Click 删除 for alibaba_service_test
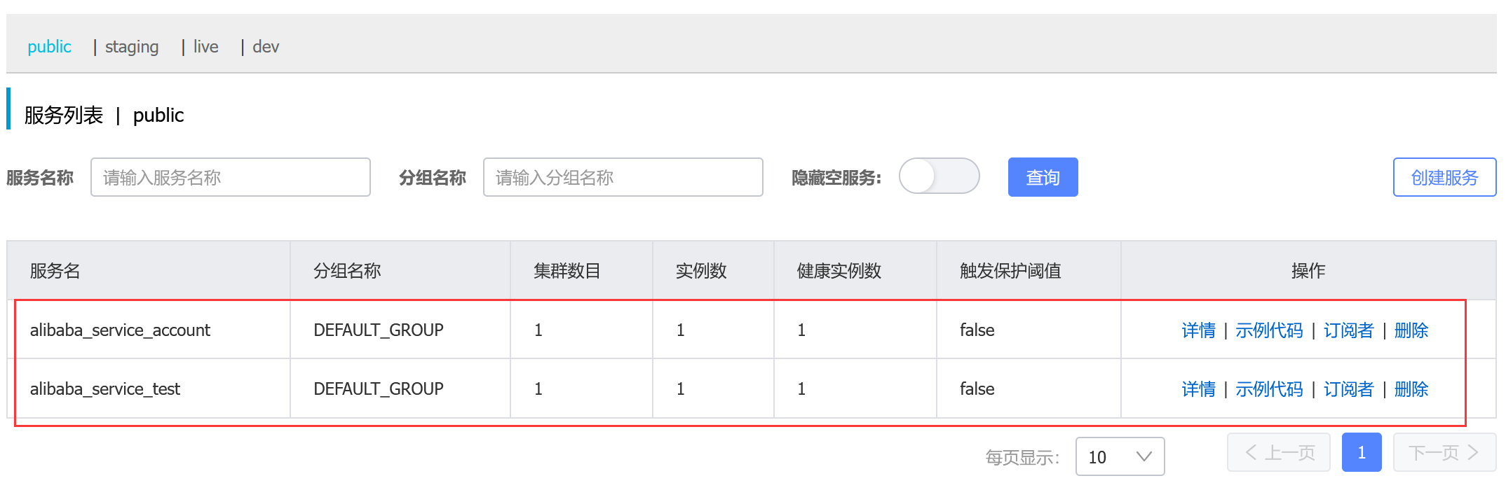The image size is (1506, 490). pyautogui.click(x=1411, y=389)
